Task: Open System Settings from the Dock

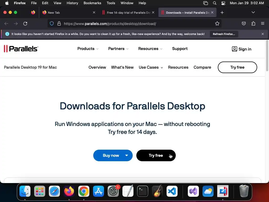Action: pos(113,191)
